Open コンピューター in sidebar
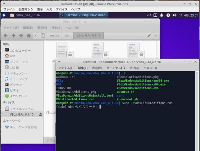Image resolution: width=200 pixels, height=151 pixels. (18, 50)
